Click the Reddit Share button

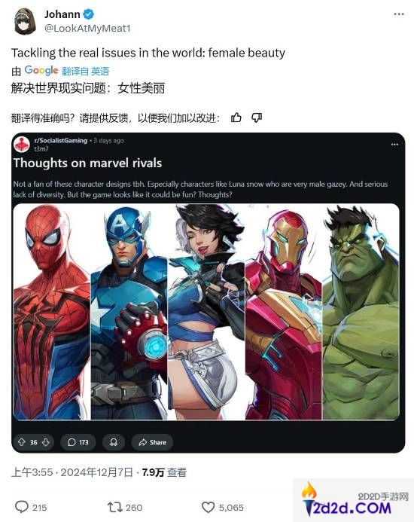coord(152,442)
